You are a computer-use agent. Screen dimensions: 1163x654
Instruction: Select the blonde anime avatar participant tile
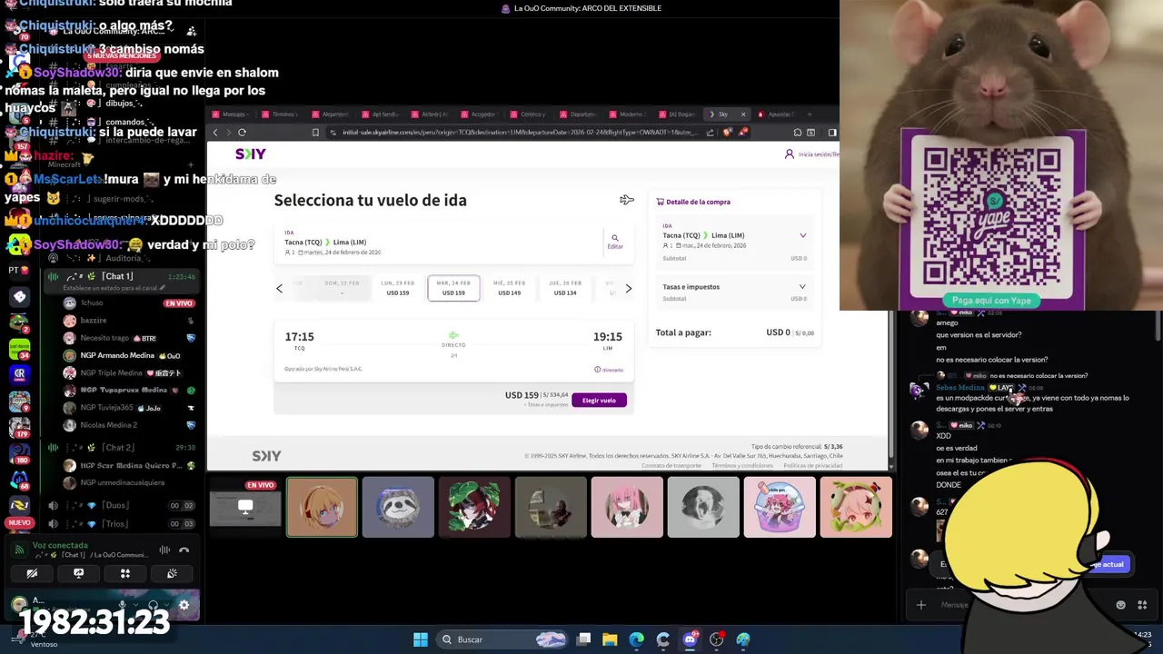click(322, 507)
